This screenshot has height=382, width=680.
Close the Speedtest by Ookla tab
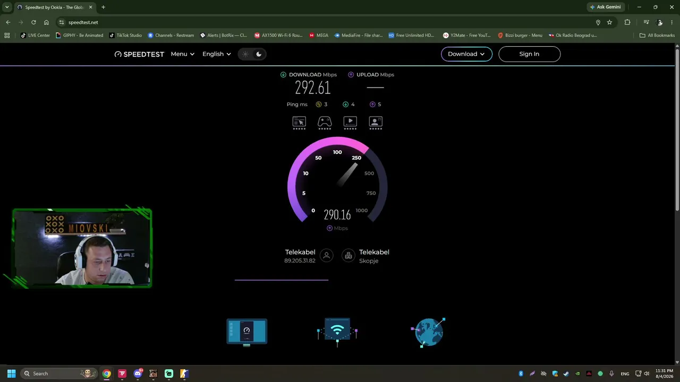pos(90,7)
